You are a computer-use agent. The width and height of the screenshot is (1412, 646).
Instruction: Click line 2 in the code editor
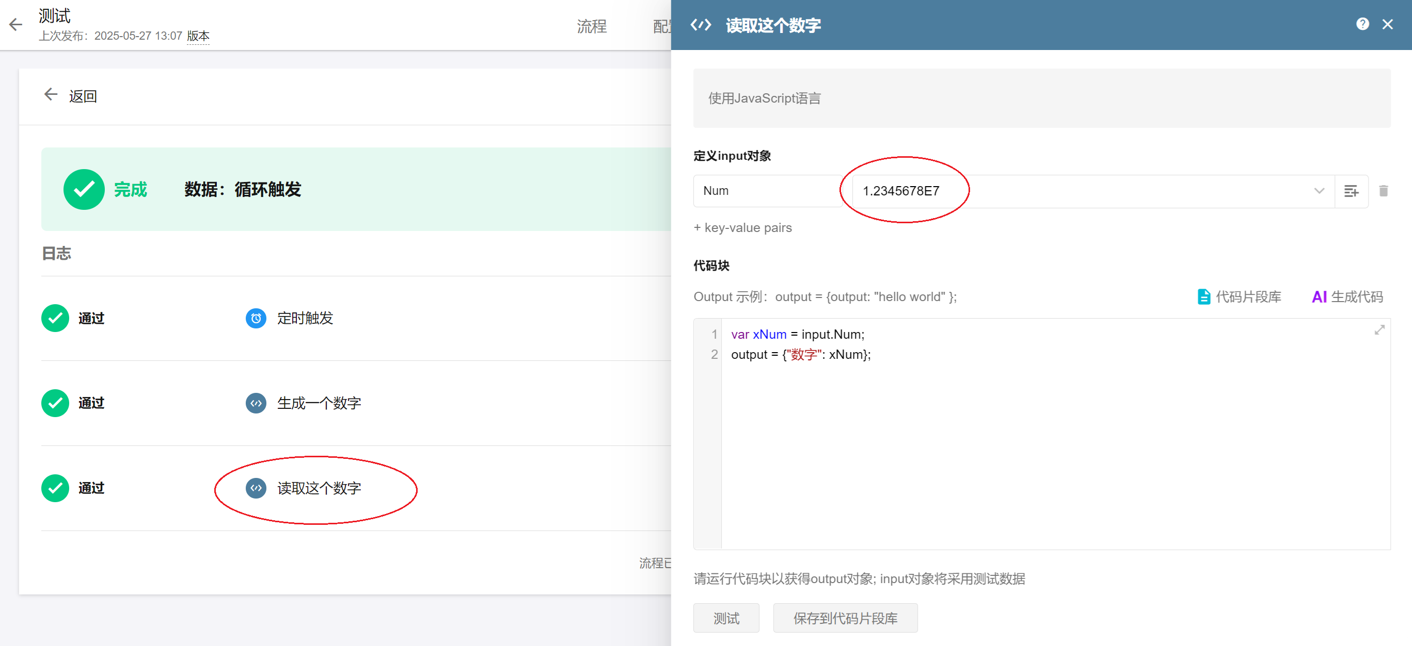(801, 355)
